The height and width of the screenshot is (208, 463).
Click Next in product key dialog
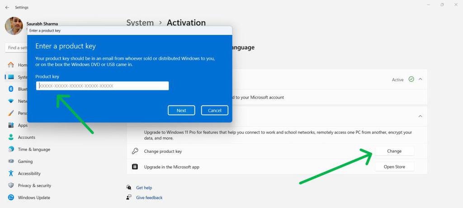click(181, 110)
